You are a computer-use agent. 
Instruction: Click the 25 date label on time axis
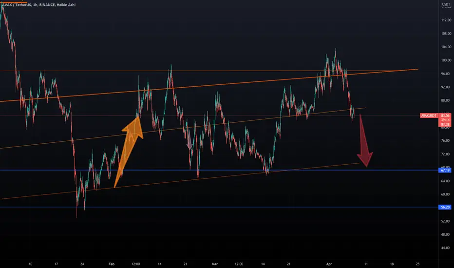coord(417,264)
